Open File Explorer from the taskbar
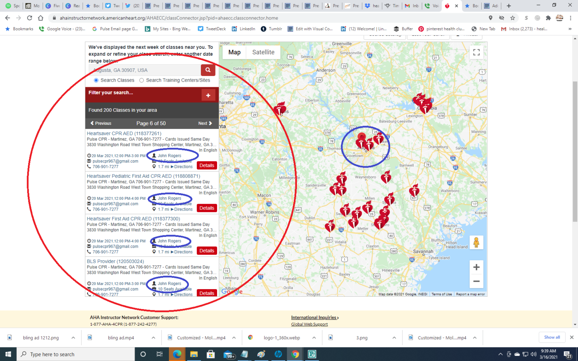 point(194,354)
